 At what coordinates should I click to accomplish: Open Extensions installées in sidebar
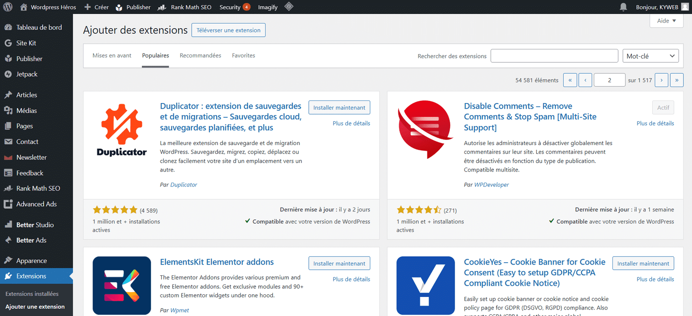point(32,293)
